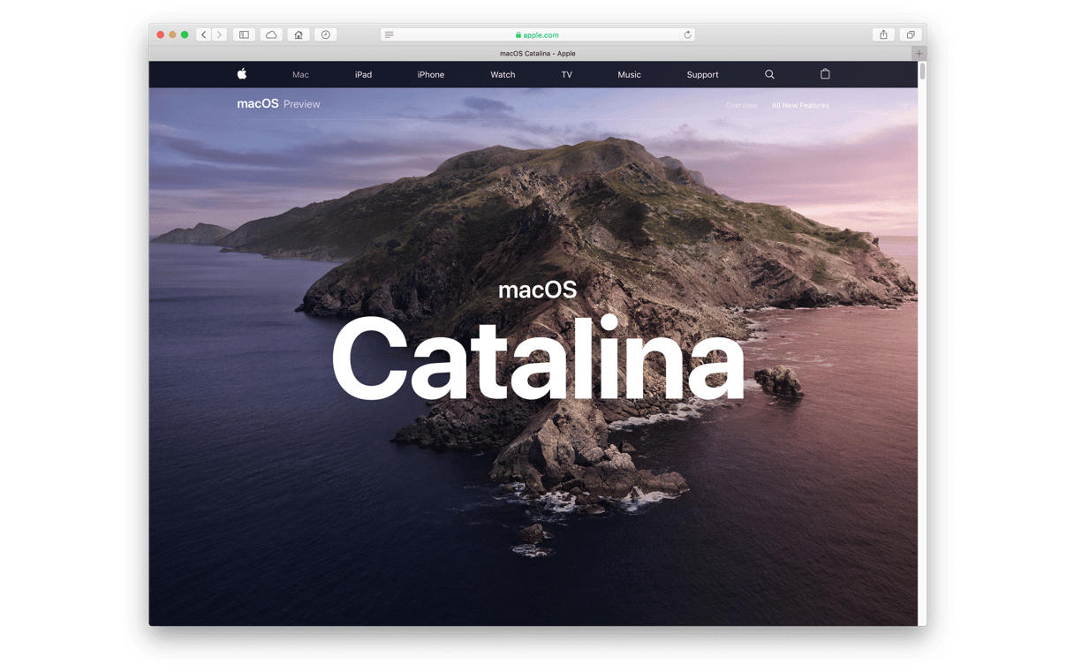
Task: Open the iPhone navigation item
Action: point(431,75)
